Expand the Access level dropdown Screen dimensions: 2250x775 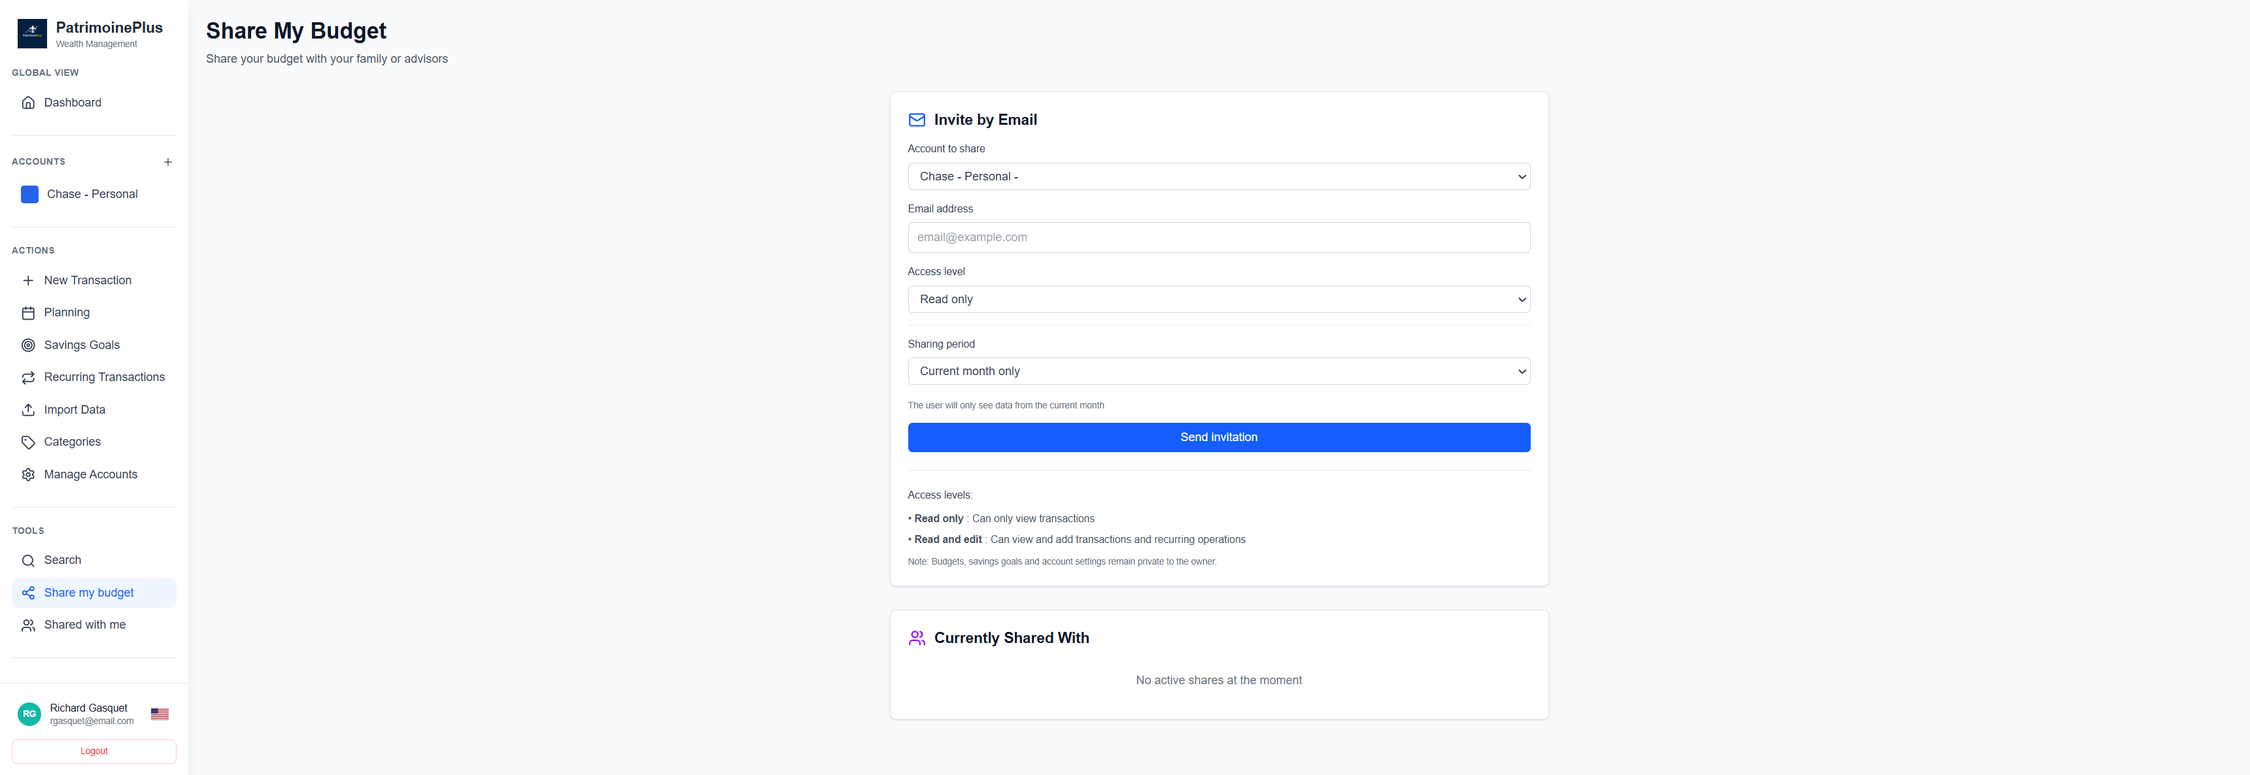coord(1218,299)
